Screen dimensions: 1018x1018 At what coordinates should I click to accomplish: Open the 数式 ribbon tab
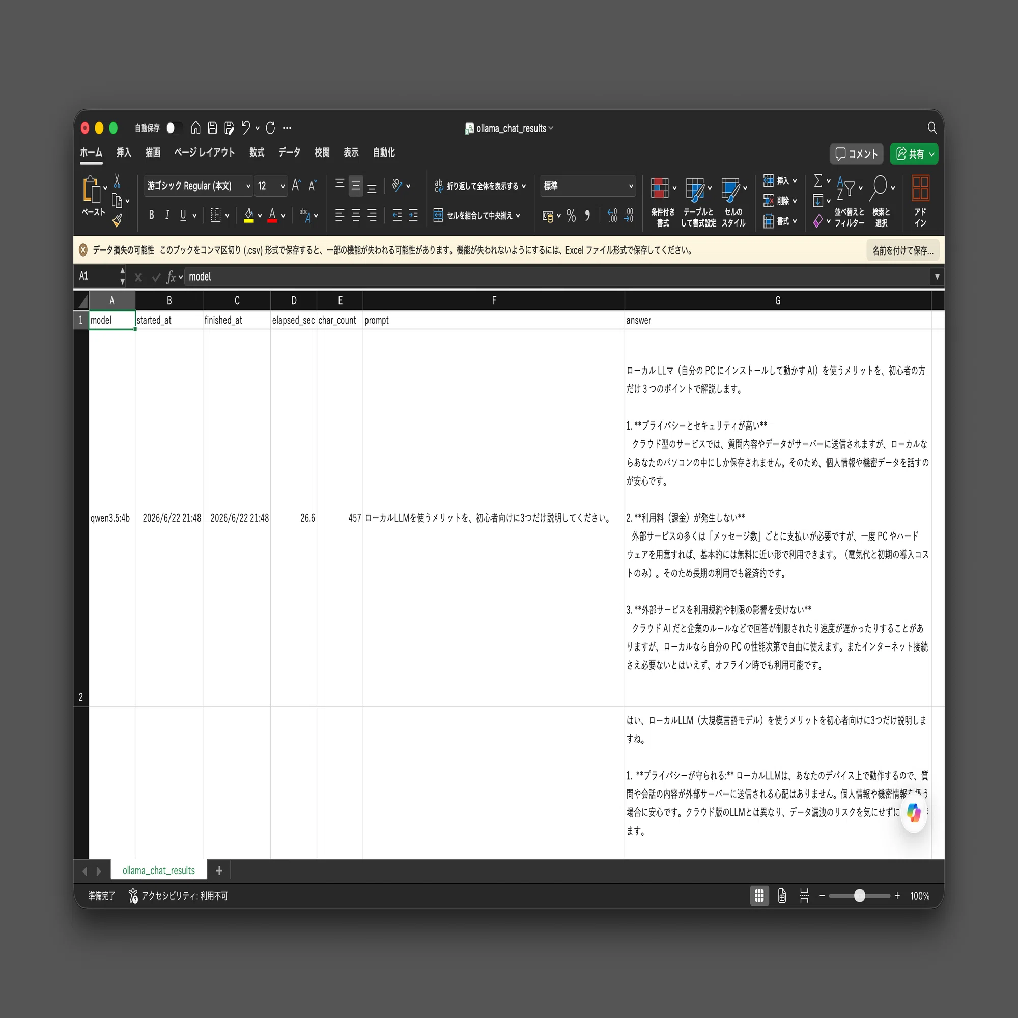point(257,152)
